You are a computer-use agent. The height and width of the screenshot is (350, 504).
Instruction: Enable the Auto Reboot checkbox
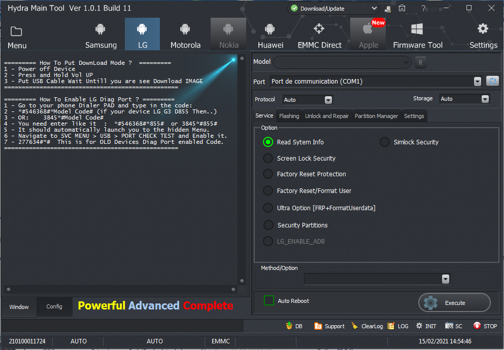268,300
